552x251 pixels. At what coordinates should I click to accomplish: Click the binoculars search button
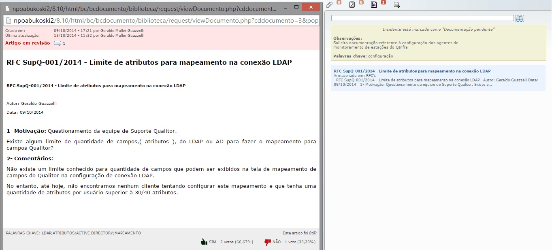[520, 18]
